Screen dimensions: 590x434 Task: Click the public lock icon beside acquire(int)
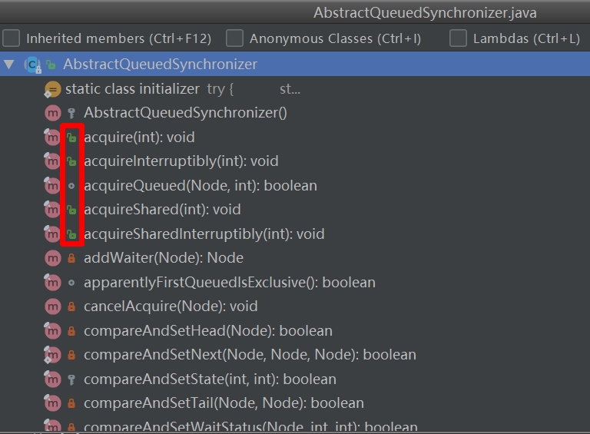tap(71, 137)
